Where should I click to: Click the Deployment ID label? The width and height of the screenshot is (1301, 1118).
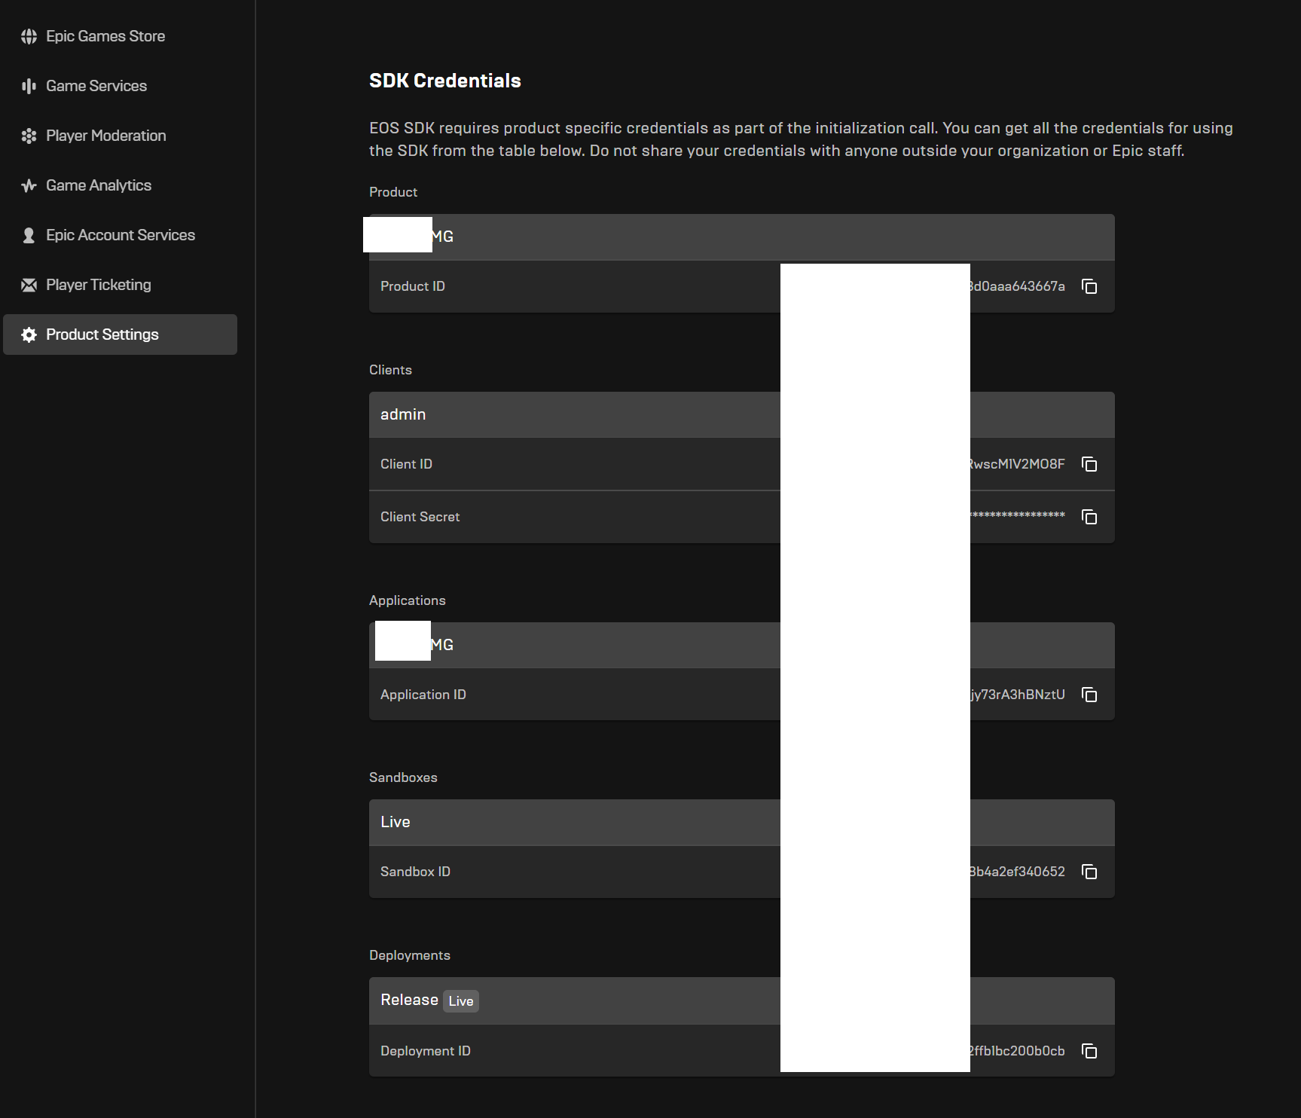click(x=426, y=1051)
